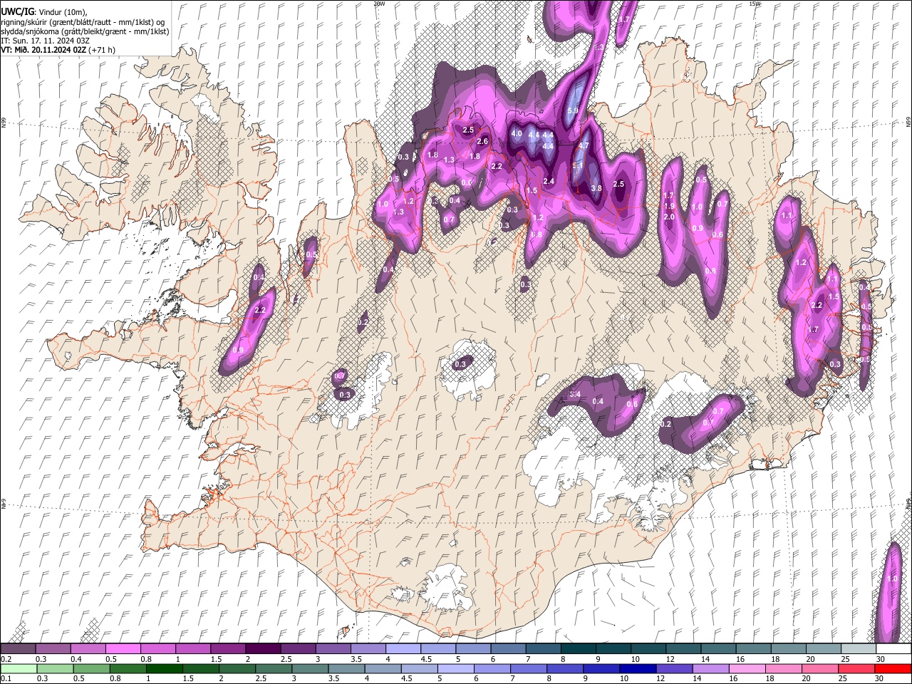Screen dimensions: 912x684
Task: Pick the gray-green 3–3.5 swatch in the bottom legend row
Action: click(x=309, y=668)
